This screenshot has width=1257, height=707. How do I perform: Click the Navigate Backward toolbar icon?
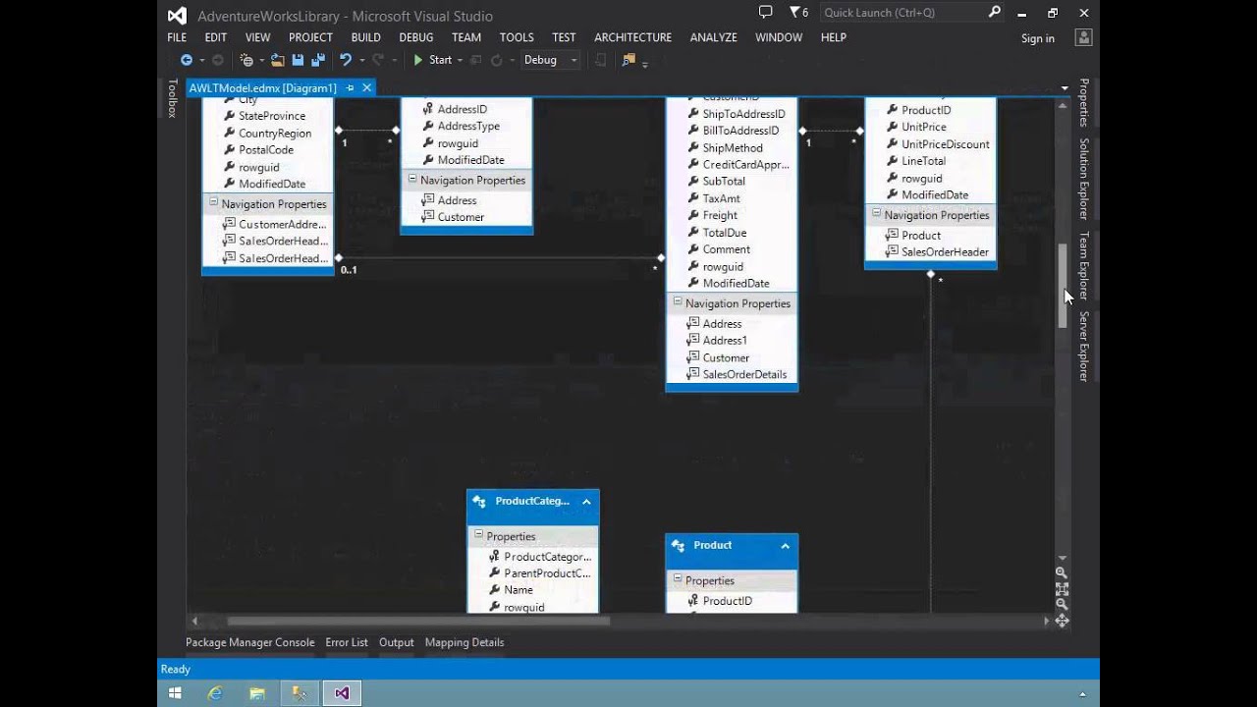[x=187, y=60]
